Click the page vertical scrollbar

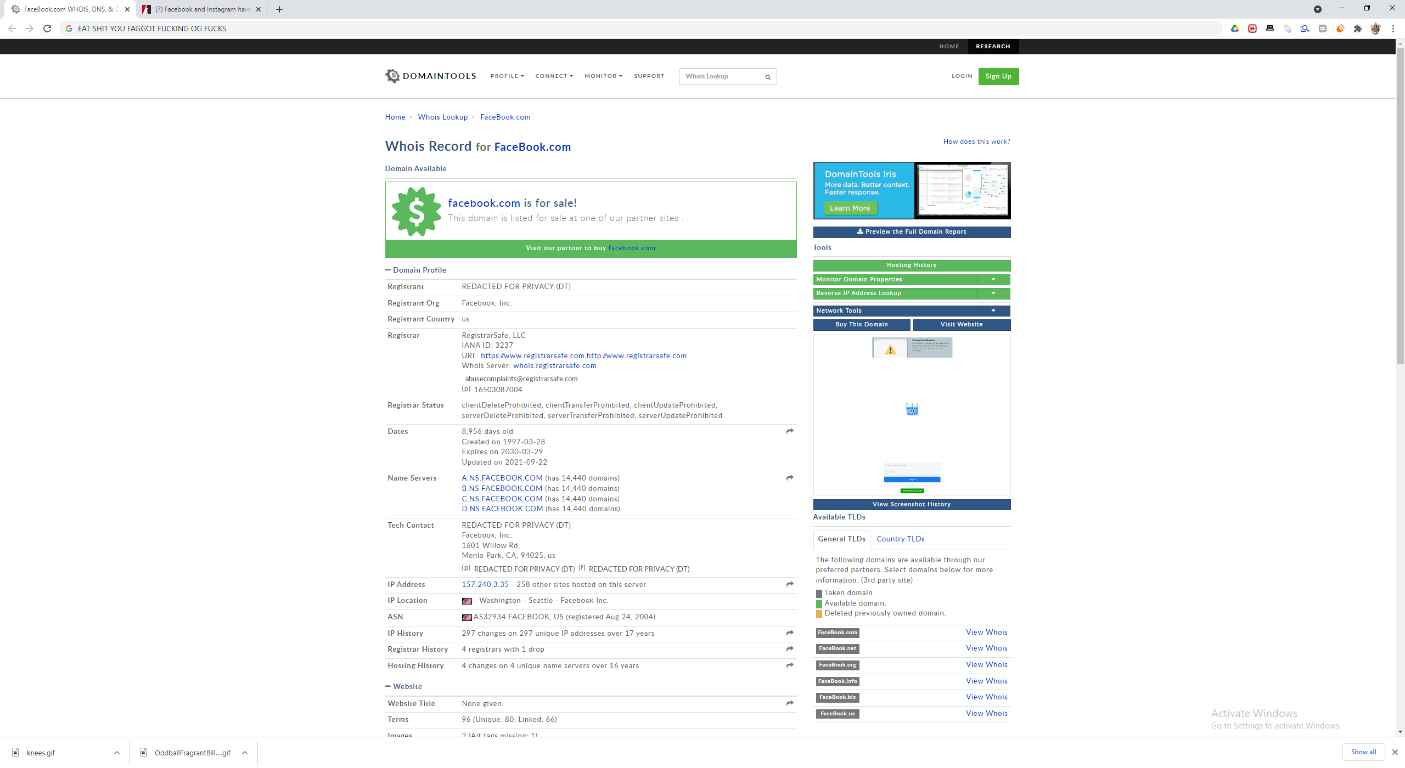coord(1400,206)
